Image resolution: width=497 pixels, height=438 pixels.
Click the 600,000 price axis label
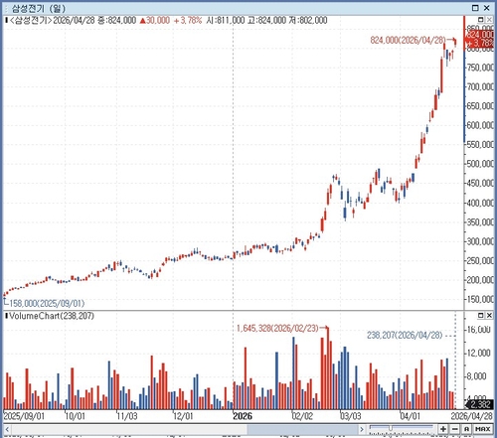(480, 125)
